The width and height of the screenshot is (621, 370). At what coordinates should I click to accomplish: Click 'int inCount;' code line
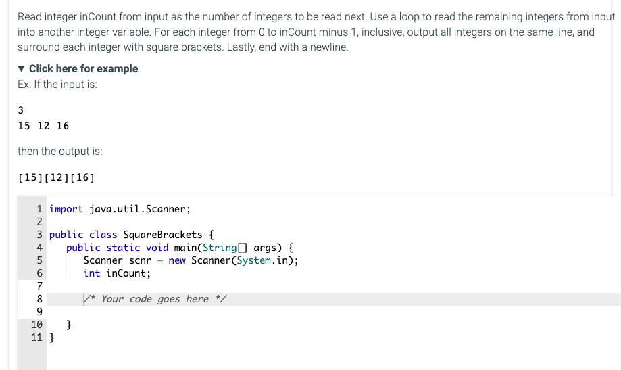117,273
